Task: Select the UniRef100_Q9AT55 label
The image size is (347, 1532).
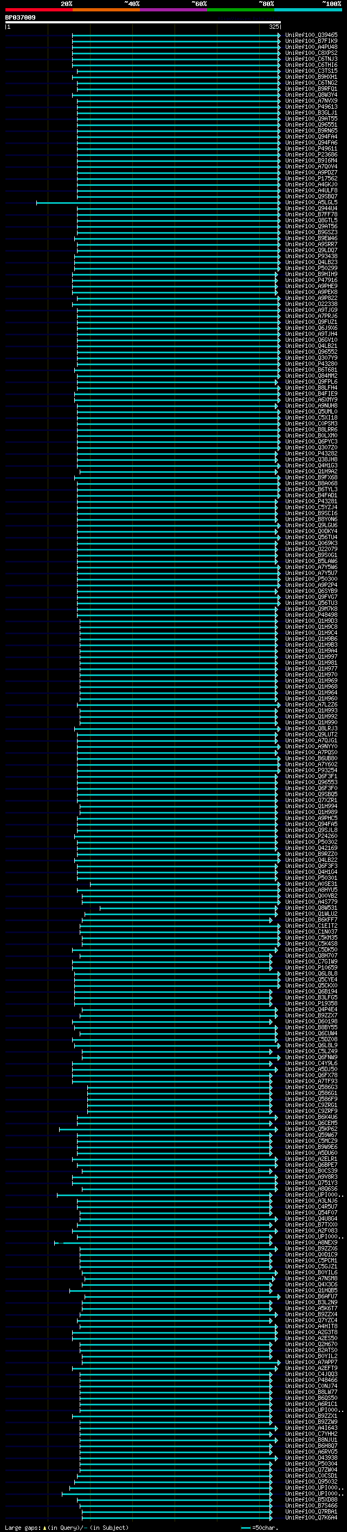Action: [x=311, y=119]
